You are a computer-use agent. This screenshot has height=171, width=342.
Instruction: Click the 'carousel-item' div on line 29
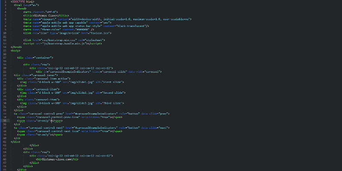pyautogui.click(x=38, y=100)
